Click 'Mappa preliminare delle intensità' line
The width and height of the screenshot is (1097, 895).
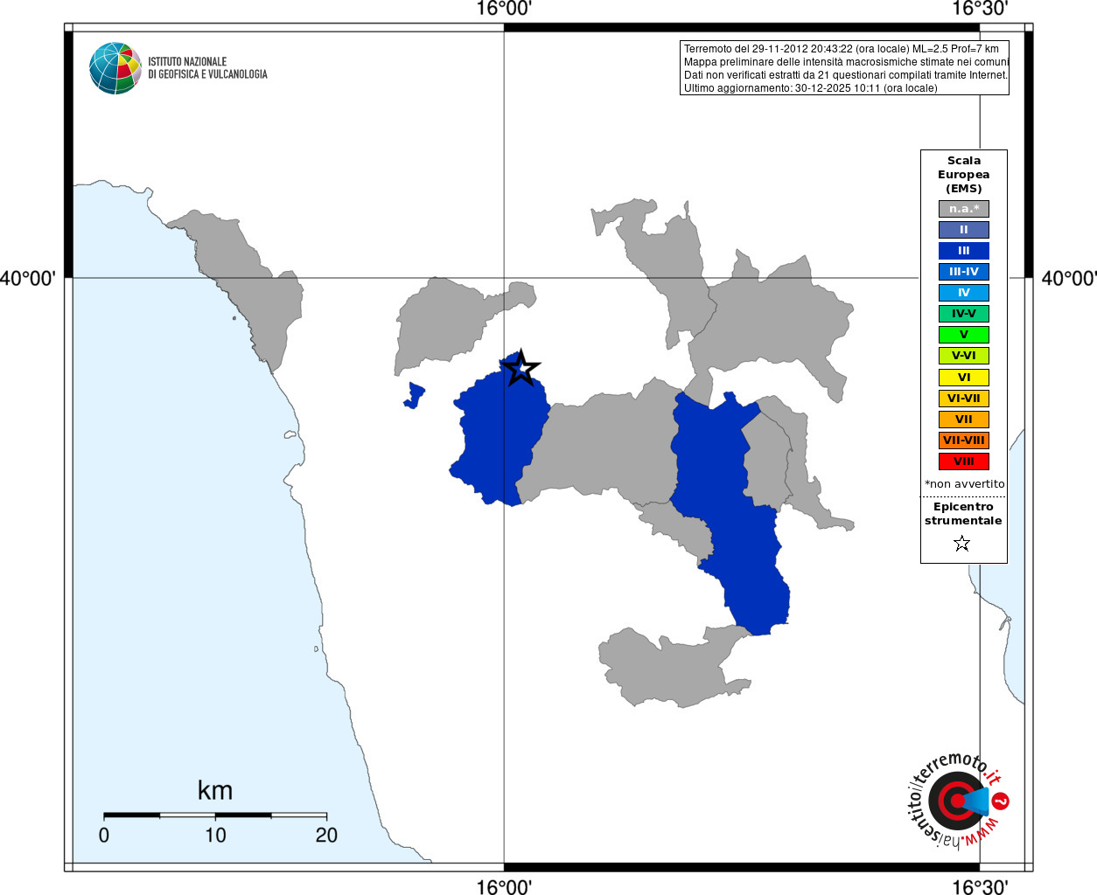point(846,62)
